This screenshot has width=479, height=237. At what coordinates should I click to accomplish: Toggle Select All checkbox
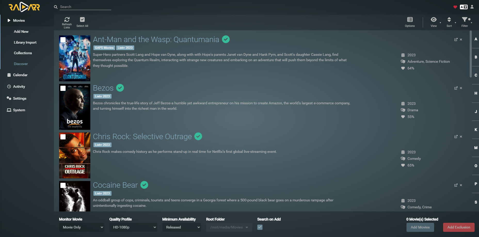(x=82, y=19)
